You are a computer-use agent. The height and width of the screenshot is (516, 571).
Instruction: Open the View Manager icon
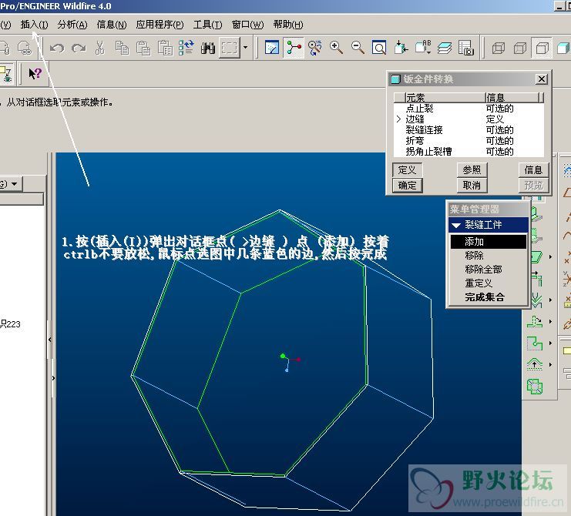(465, 48)
